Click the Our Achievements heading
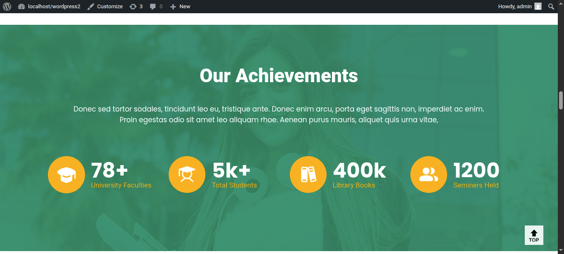This screenshot has width=564, height=254. tap(279, 76)
